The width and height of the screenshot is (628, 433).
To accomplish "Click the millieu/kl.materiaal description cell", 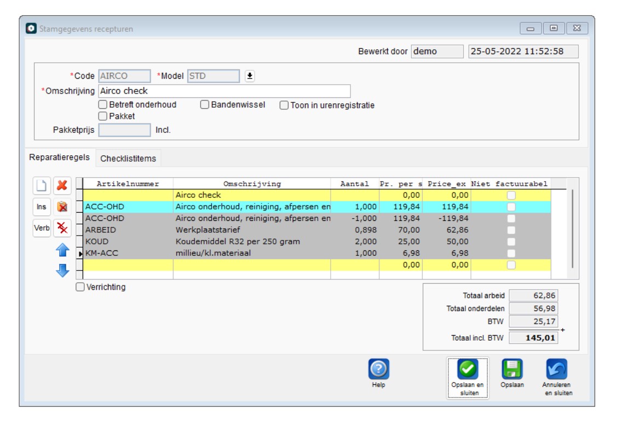I will click(252, 253).
